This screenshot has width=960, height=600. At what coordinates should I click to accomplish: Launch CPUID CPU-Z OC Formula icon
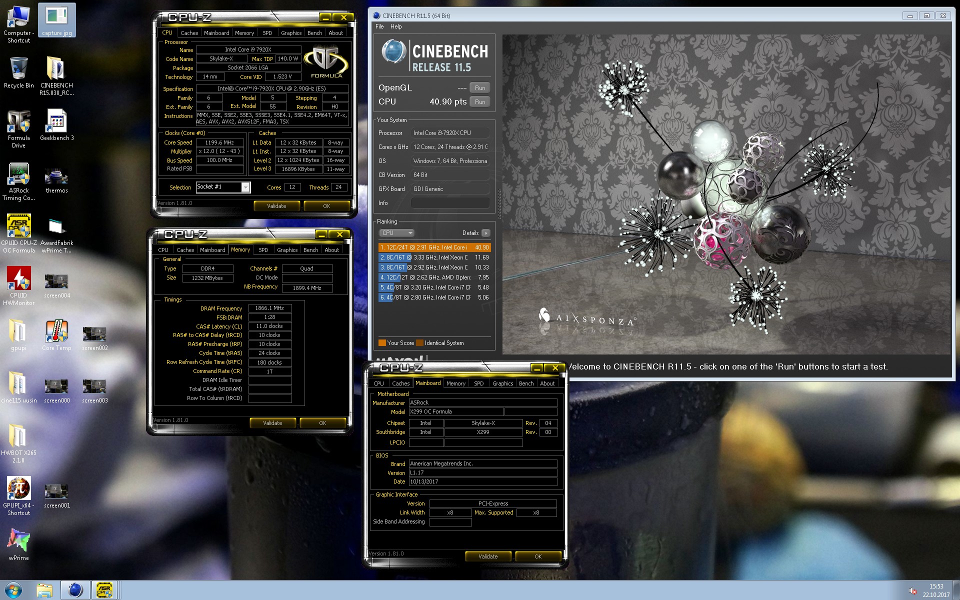(18, 234)
